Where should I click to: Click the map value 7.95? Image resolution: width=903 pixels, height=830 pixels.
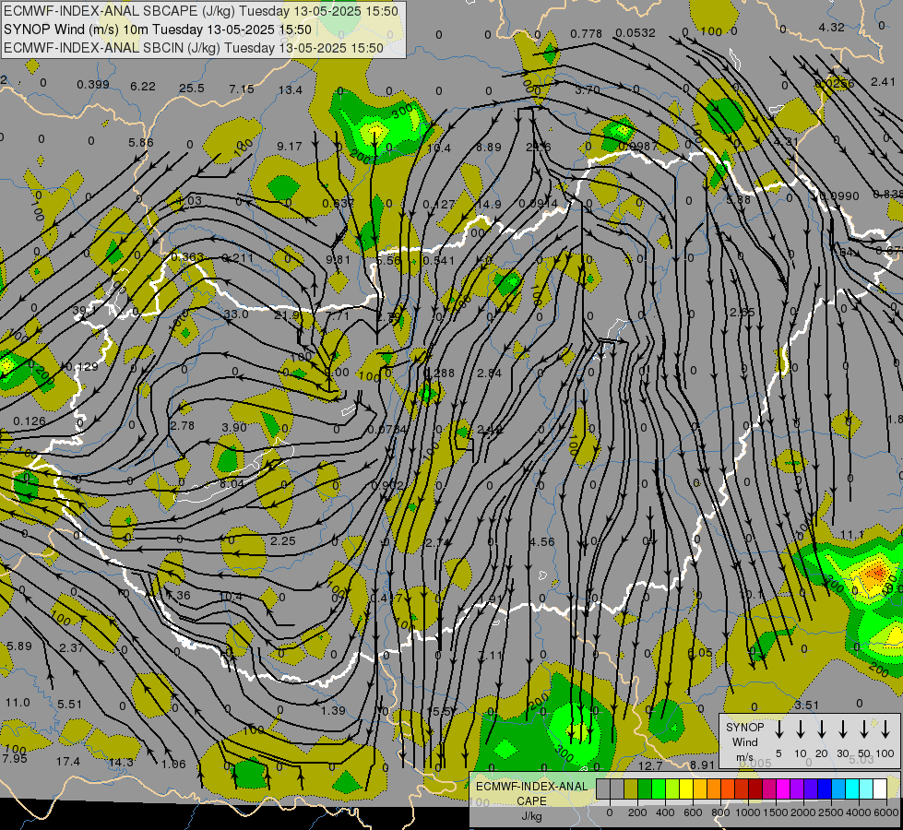(x=15, y=759)
